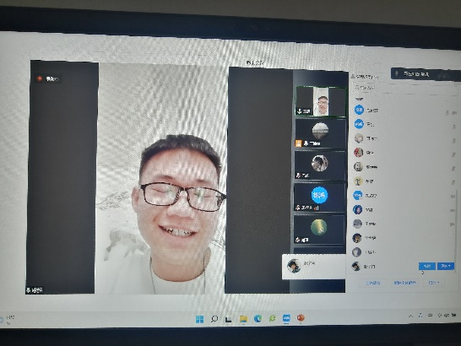Open bottom-right dropdown in participant panel
The height and width of the screenshot is (346, 461).
[x=434, y=283]
